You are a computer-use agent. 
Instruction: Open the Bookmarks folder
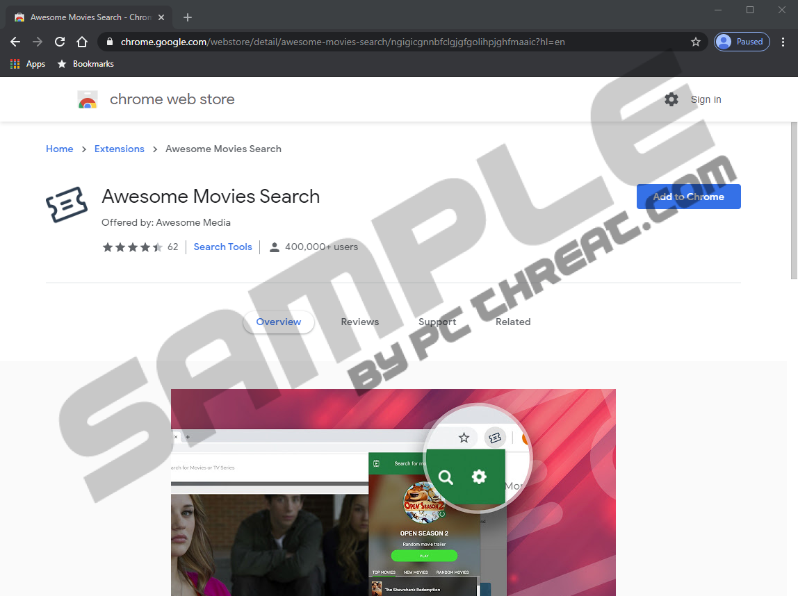tap(85, 64)
